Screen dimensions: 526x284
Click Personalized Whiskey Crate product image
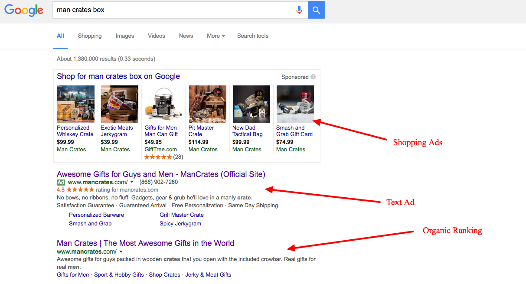(x=76, y=104)
